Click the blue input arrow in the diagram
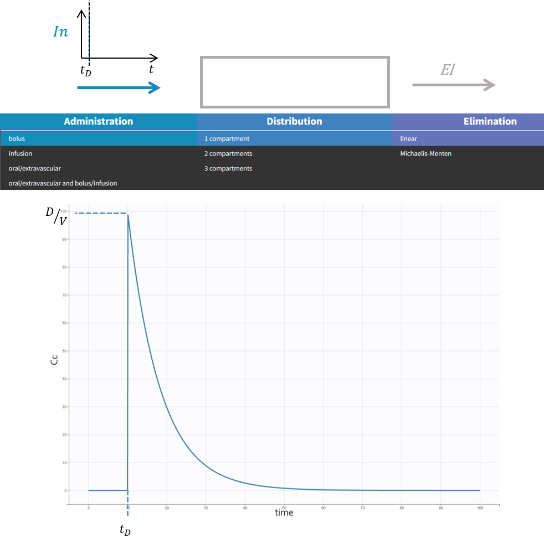Viewport: 544px width, 539px height. pyautogui.click(x=118, y=87)
